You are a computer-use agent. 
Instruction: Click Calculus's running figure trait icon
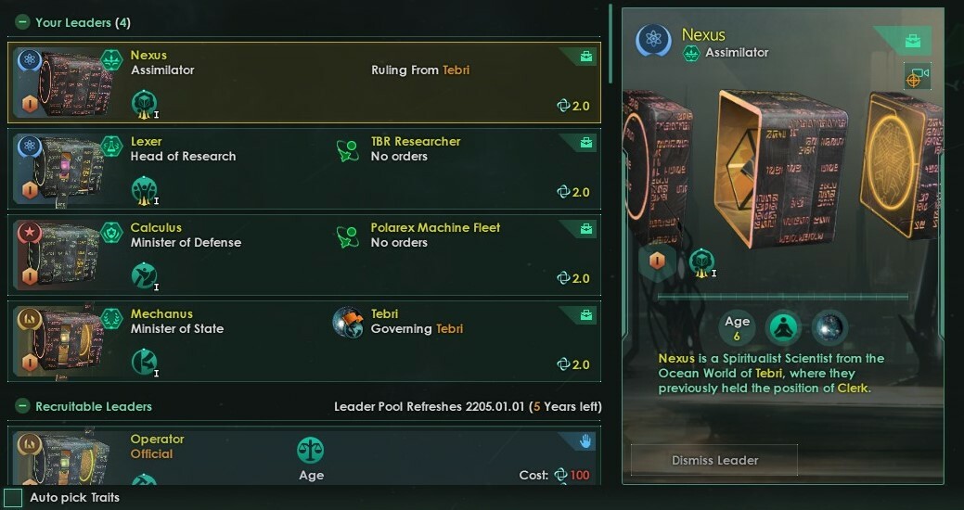(x=144, y=274)
